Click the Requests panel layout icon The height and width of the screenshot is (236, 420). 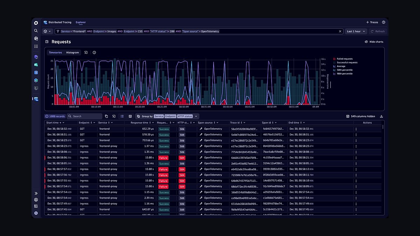point(47,42)
